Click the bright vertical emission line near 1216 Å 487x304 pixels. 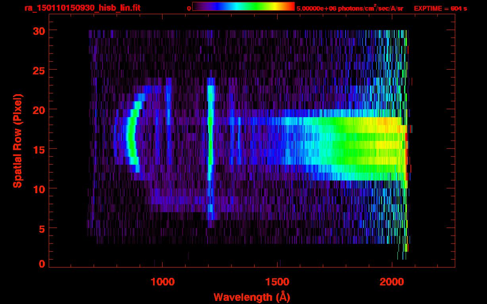click(210, 148)
